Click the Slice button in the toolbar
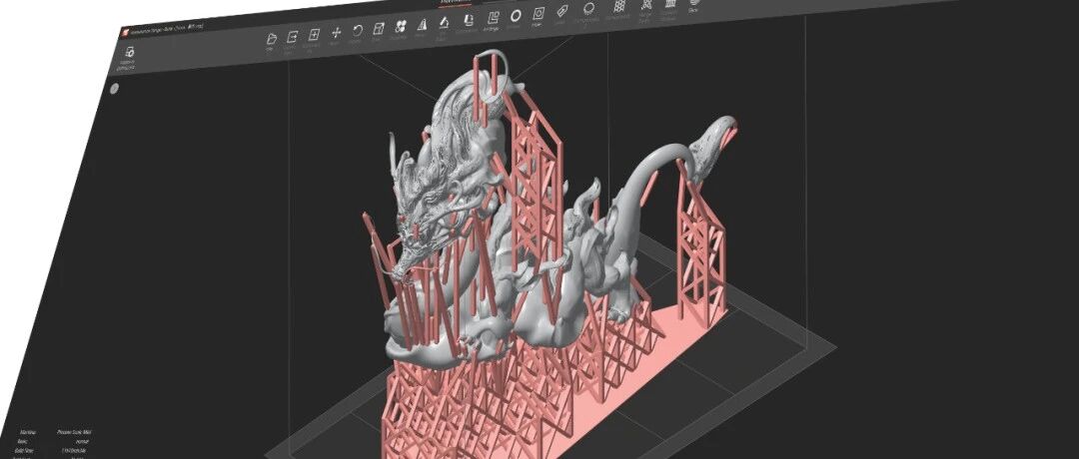This screenshot has height=459, width=1079. click(693, 4)
